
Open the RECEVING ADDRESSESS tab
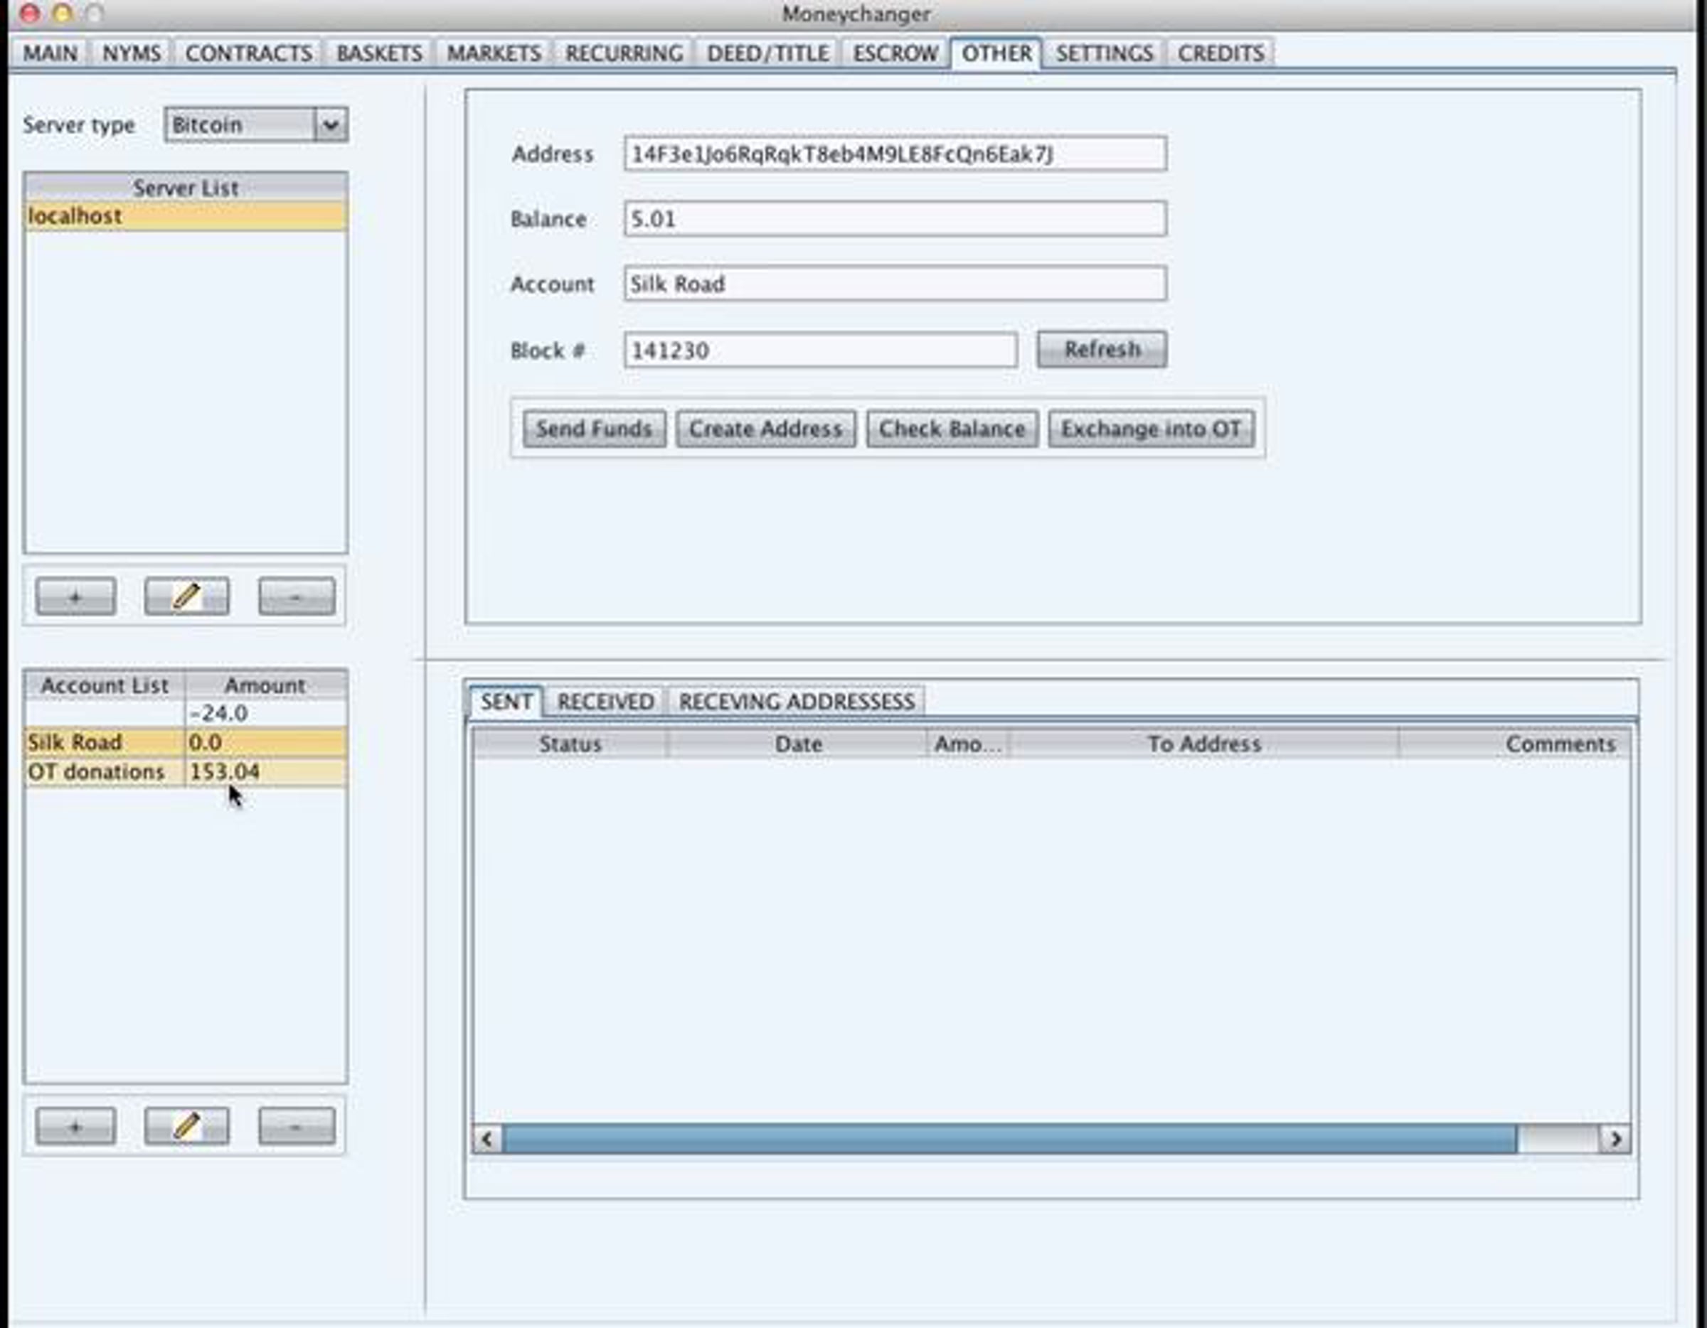tap(797, 702)
